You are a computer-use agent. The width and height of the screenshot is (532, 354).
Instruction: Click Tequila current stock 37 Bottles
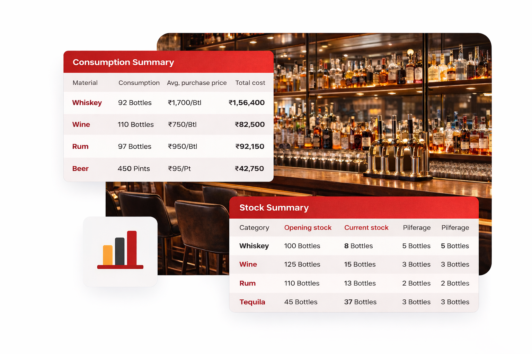[360, 302]
